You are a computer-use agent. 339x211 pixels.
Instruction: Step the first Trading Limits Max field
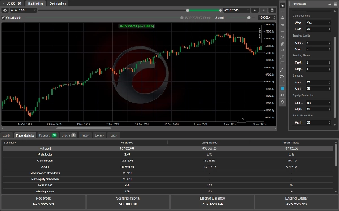tap(329, 43)
